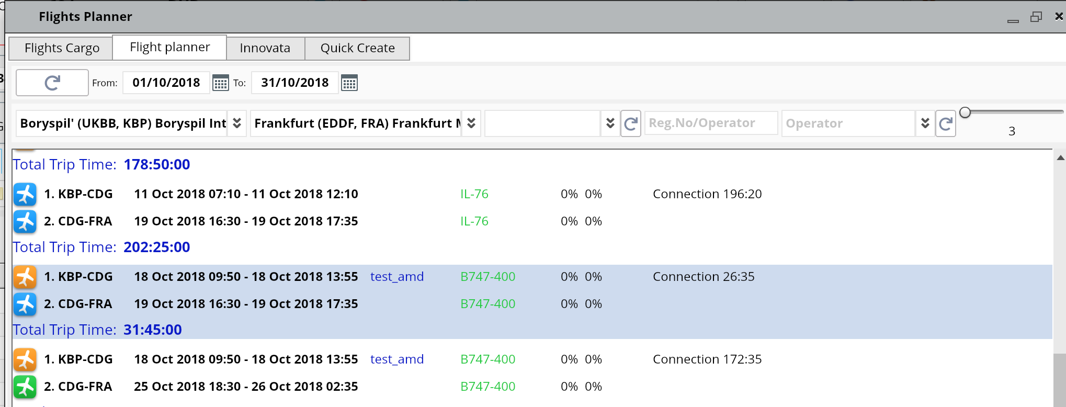Open the To date calendar picker
The image size is (1066, 407).
(349, 83)
